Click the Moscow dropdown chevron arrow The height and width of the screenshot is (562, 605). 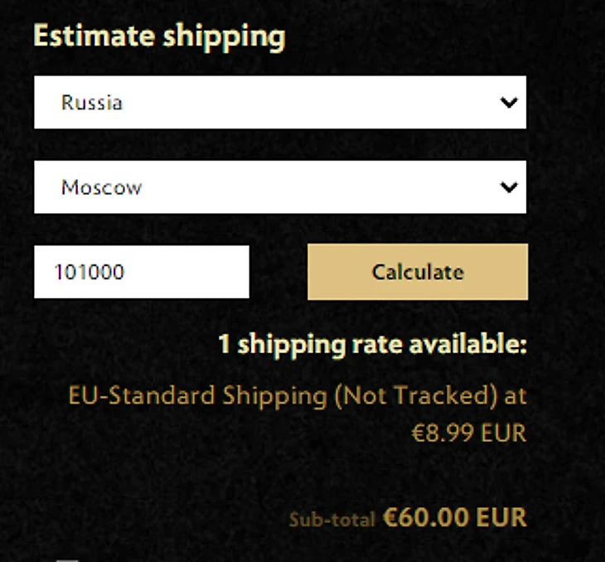click(x=509, y=187)
